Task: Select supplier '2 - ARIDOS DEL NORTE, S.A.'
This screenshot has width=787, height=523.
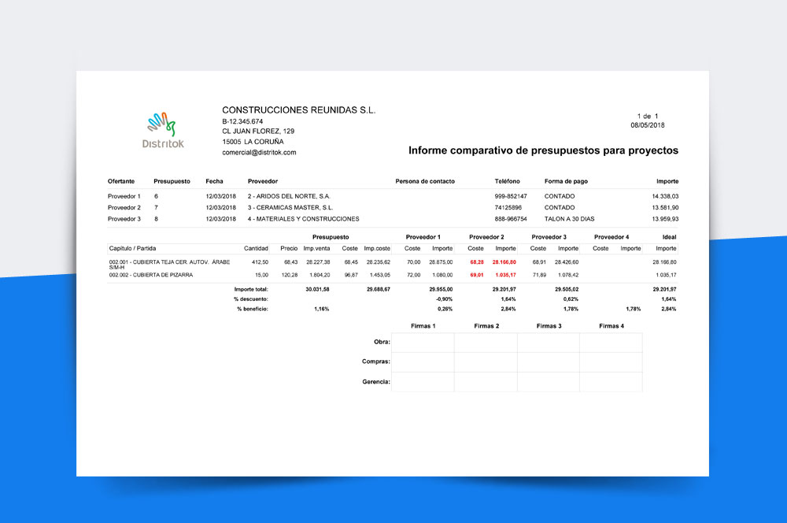Action: [x=289, y=195]
